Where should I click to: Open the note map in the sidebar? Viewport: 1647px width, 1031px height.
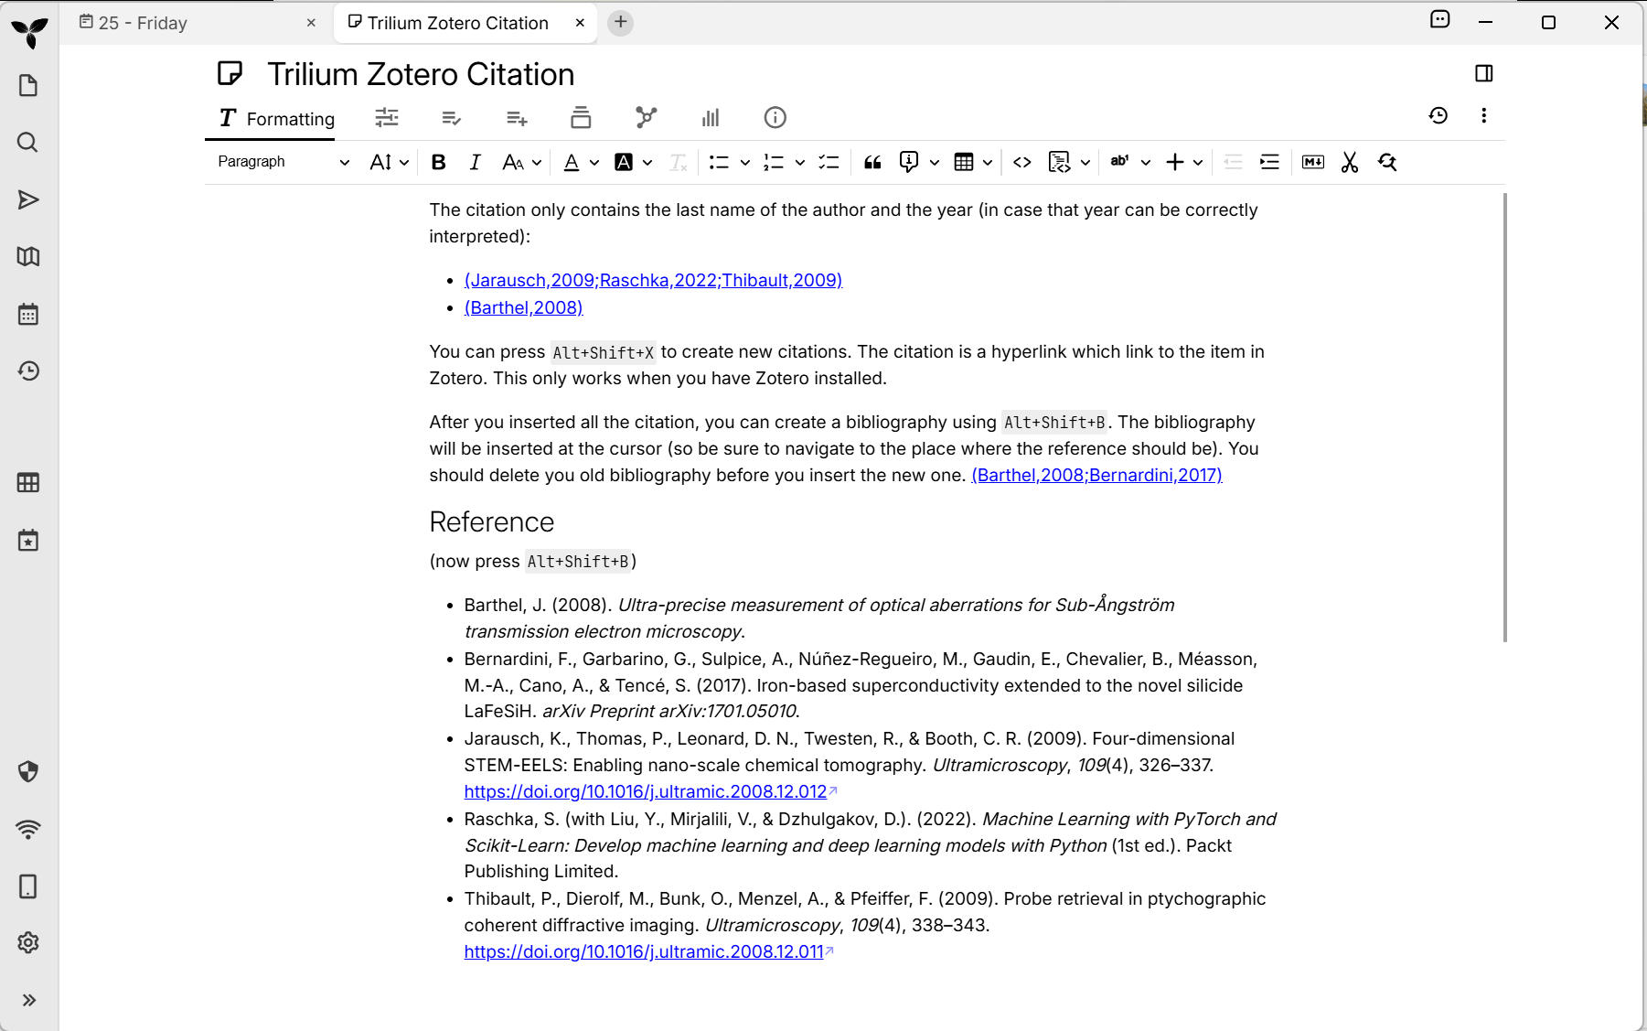28,256
